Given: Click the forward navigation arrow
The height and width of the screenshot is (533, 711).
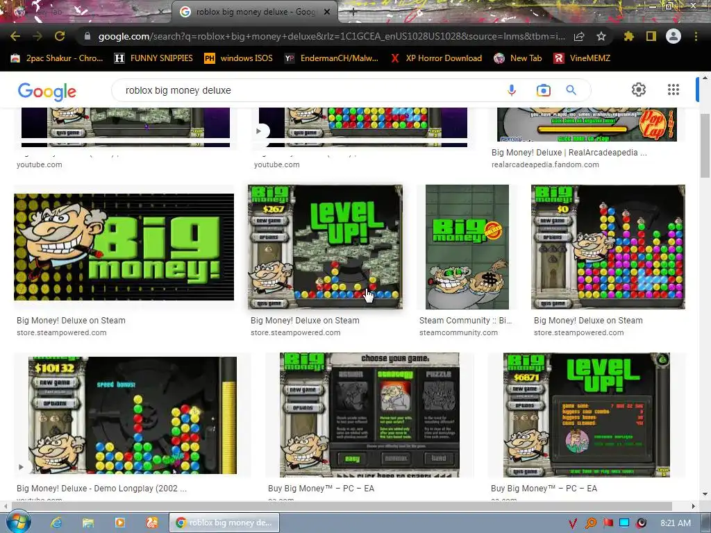Looking at the screenshot, I should pos(37,36).
